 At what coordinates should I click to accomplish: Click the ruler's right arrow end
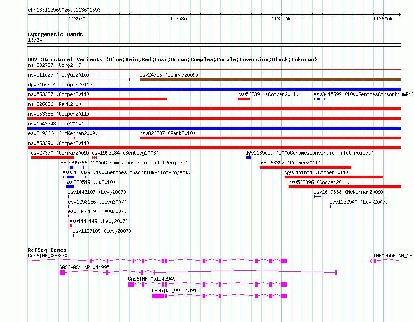[400, 14]
